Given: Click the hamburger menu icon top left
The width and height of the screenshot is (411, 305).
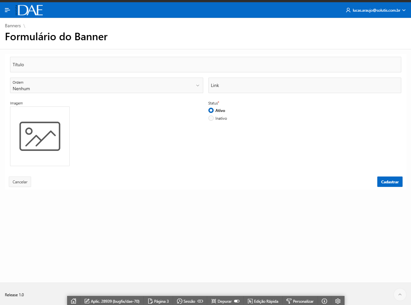Looking at the screenshot, I should (7, 10).
